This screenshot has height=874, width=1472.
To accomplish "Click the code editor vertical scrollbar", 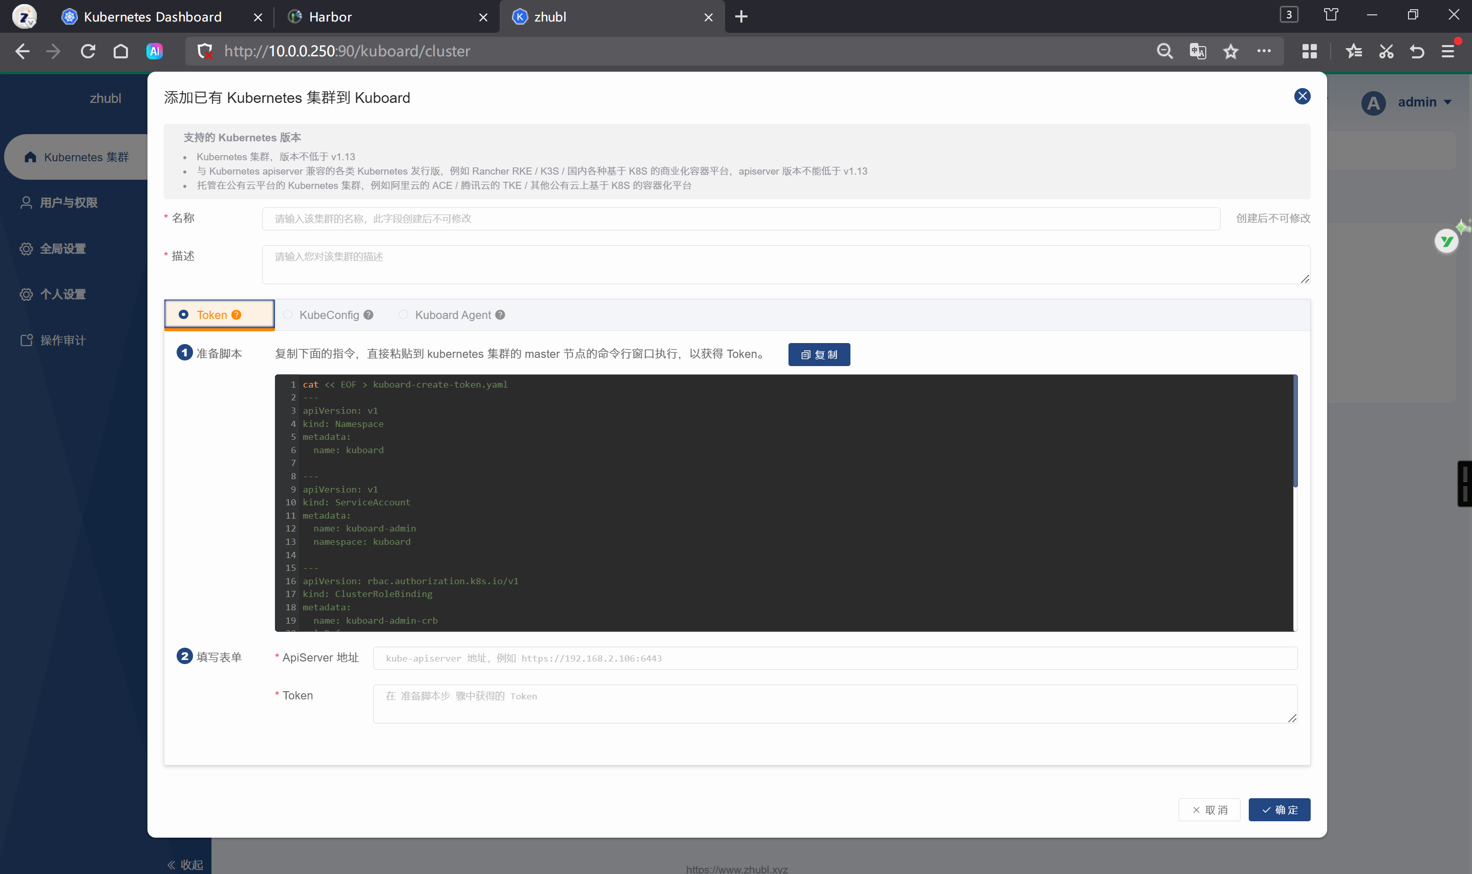I will click(1295, 432).
